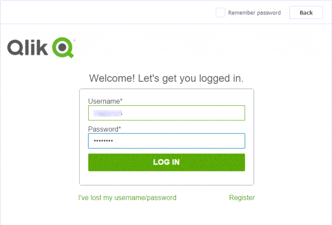The width and height of the screenshot is (332, 225).
Task: Click the Password* field label
Action: click(104, 129)
